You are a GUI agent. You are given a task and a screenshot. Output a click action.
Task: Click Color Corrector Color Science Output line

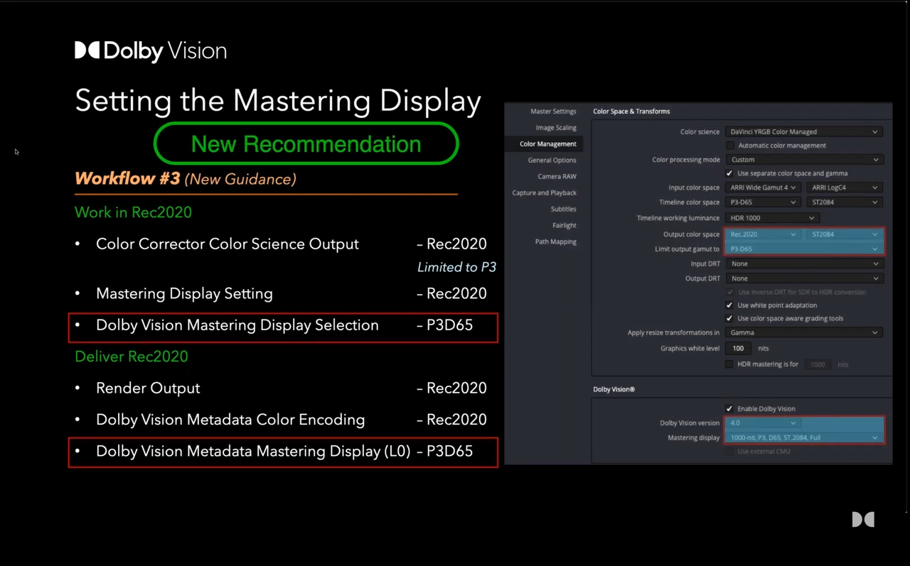tap(227, 244)
